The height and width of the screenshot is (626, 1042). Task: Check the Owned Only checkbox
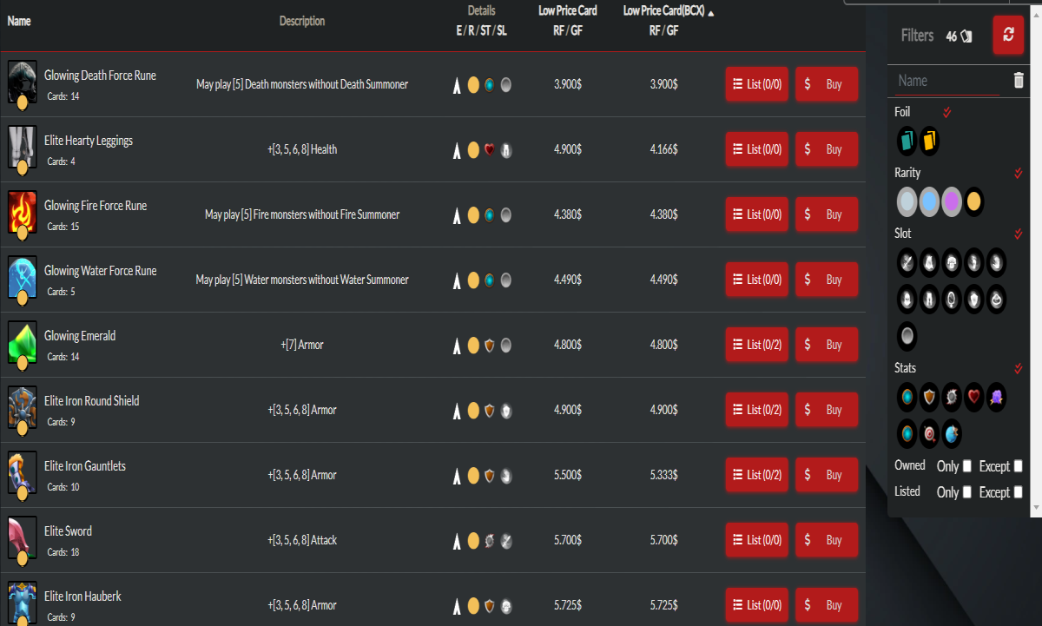tap(967, 466)
